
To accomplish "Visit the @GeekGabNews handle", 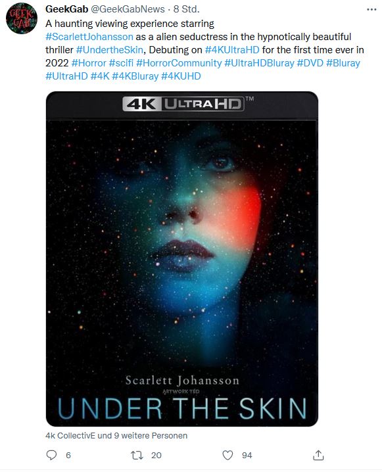I will tap(128, 9).
